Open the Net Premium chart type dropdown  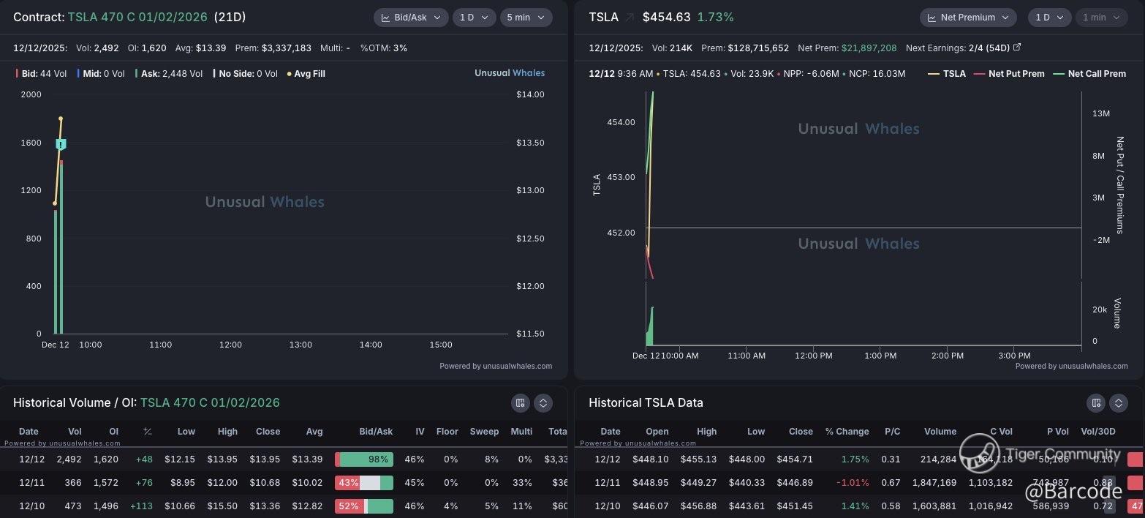point(968,17)
